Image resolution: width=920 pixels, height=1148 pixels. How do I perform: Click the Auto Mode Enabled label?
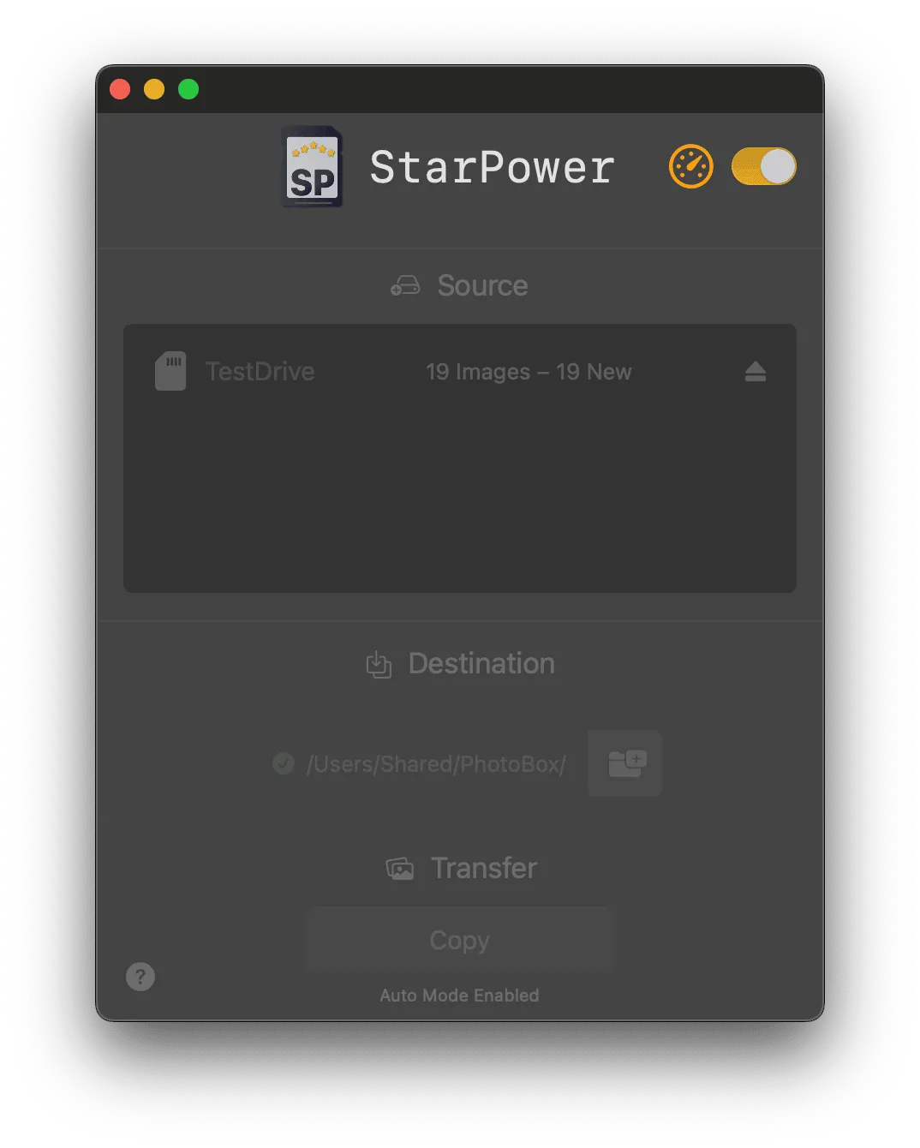pyautogui.click(x=460, y=996)
